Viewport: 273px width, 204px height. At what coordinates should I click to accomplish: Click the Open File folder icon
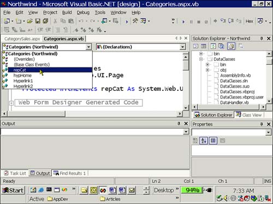[29, 21]
